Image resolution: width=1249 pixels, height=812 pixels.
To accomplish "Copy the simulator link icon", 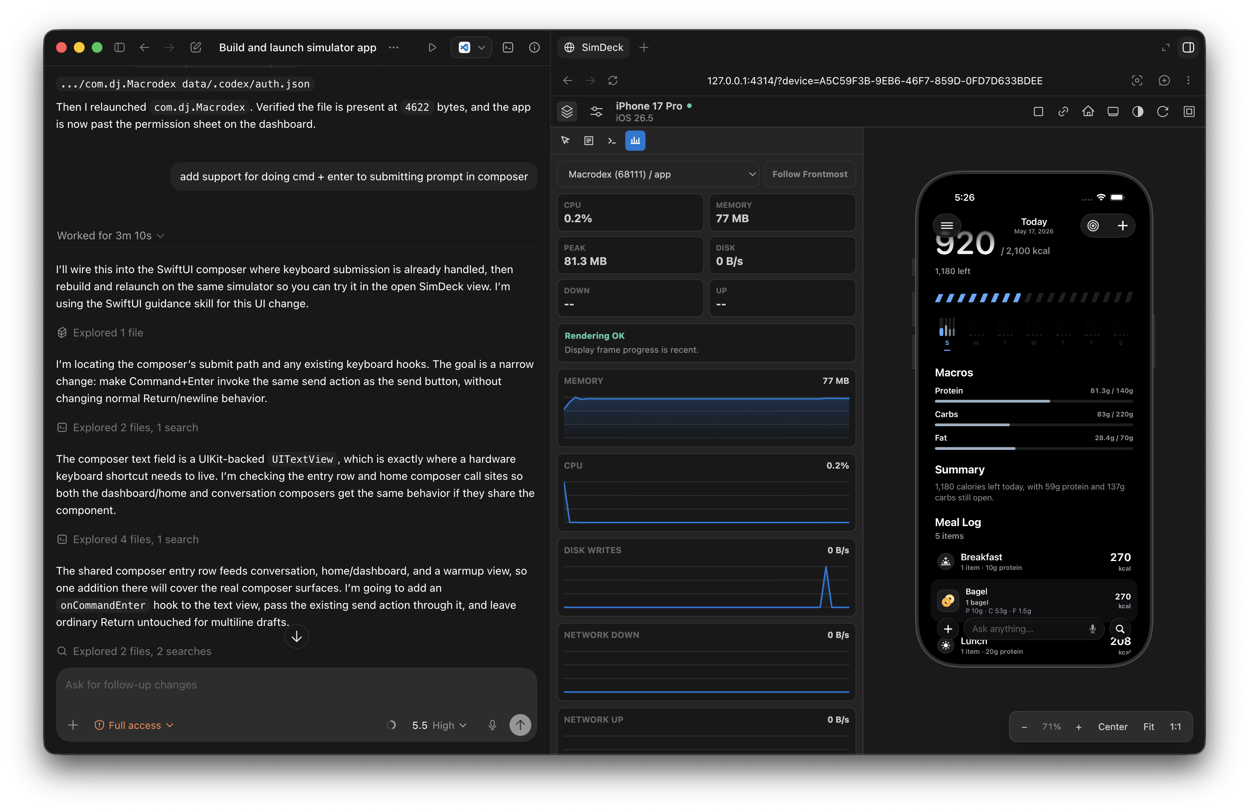I will click(x=1063, y=111).
